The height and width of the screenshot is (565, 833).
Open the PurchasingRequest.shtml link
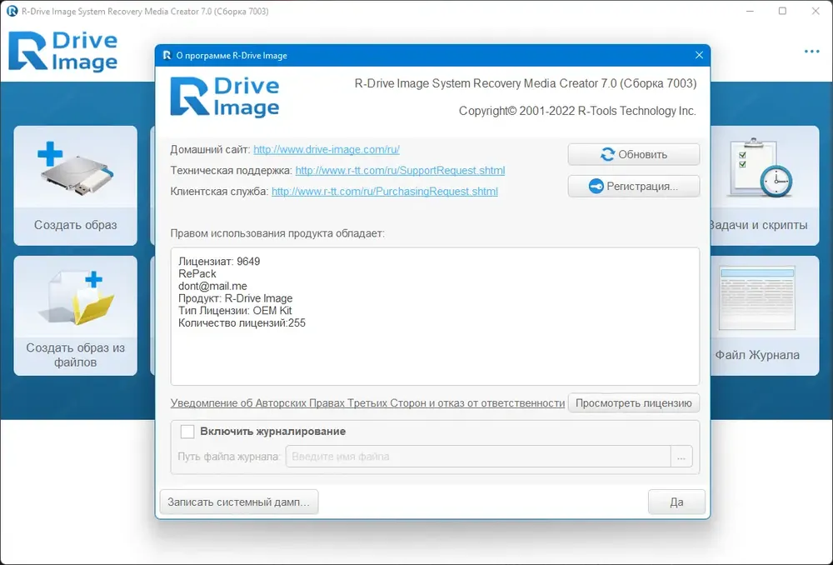click(x=385, y=192)
